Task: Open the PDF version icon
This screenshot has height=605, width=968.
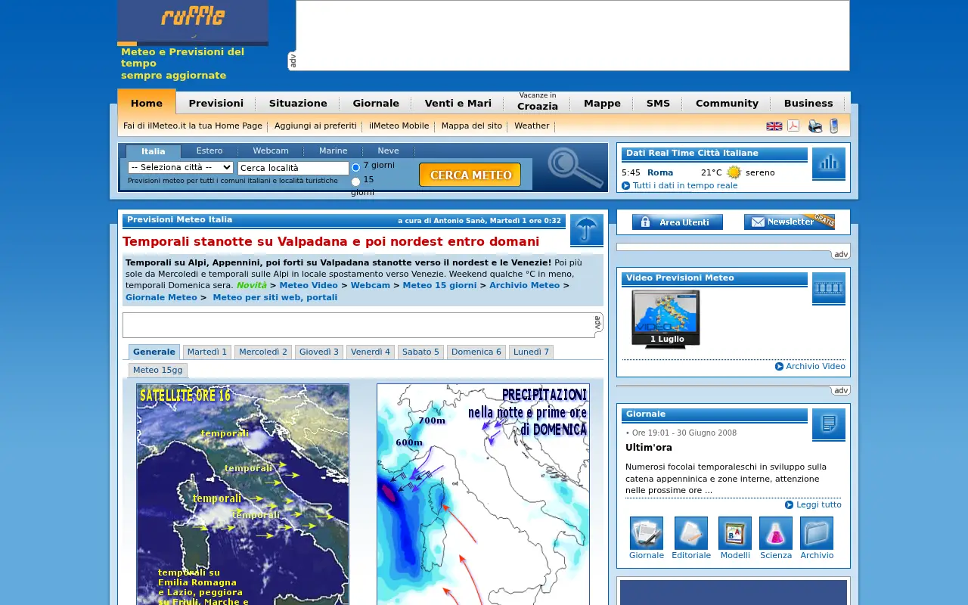Action: point(793,126)
